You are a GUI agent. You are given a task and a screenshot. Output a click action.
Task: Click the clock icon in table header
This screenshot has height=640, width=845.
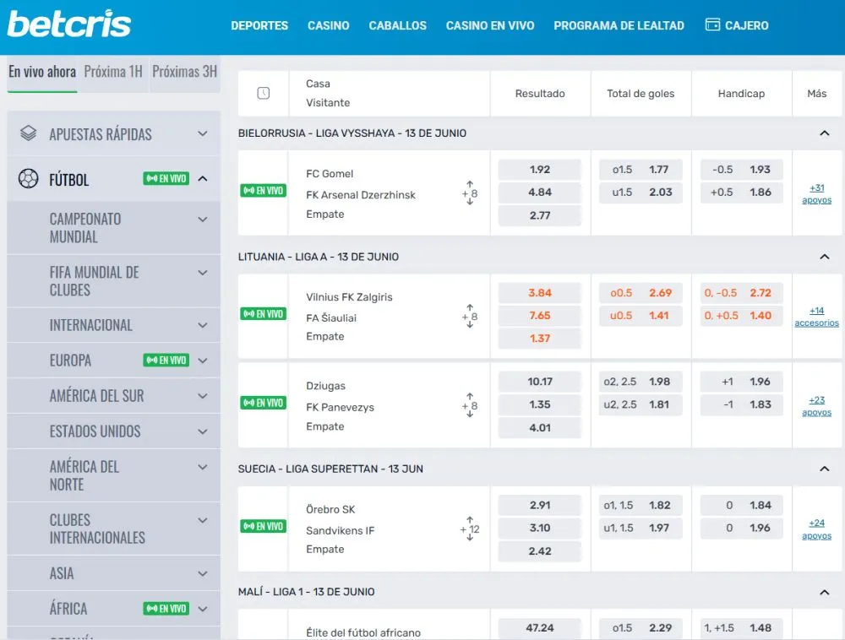(x=263, y=93)
